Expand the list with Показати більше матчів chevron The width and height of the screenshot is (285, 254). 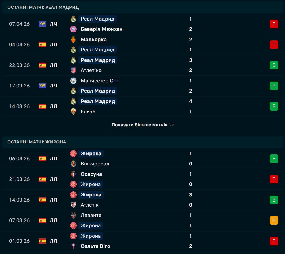(172, 125)
